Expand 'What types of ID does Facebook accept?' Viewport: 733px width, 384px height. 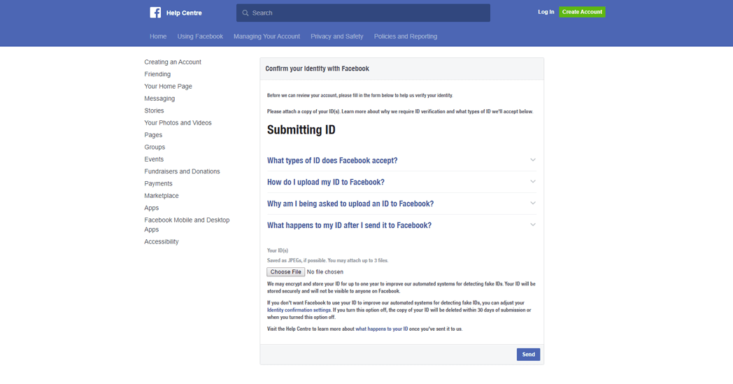pos(332,160)
